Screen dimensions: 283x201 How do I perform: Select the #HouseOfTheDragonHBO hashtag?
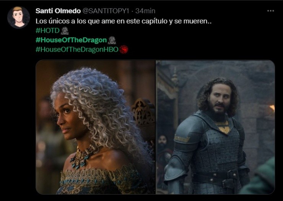tap(77, 50)
